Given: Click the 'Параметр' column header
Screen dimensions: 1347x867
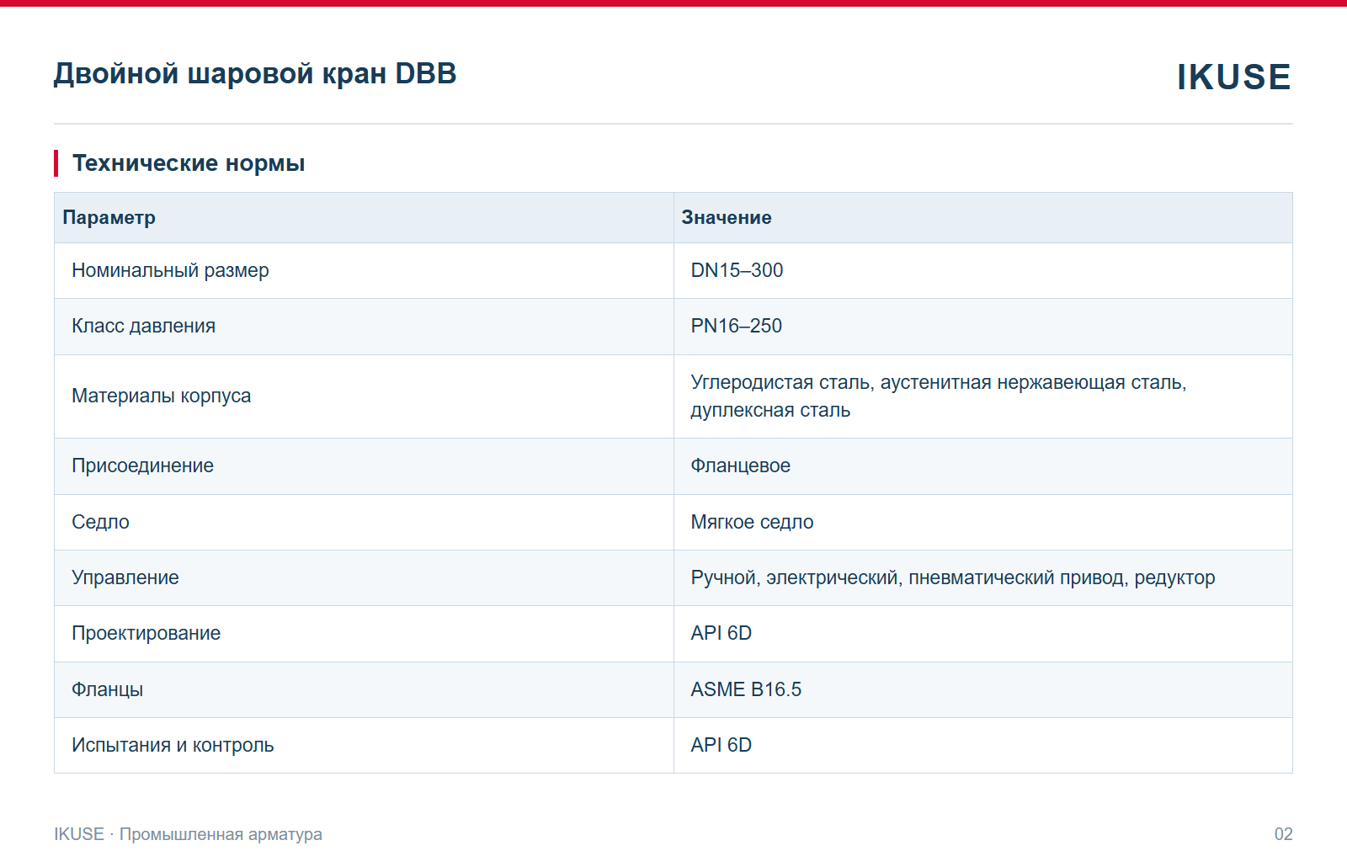Looking at the screenshot, I should click(364, 218).
